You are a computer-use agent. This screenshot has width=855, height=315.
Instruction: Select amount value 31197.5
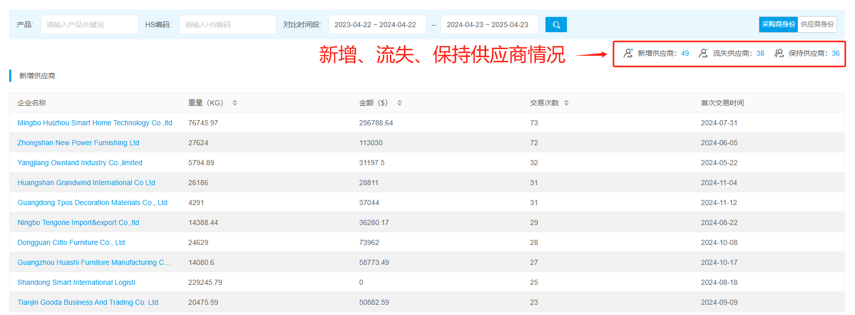point(372,163)
